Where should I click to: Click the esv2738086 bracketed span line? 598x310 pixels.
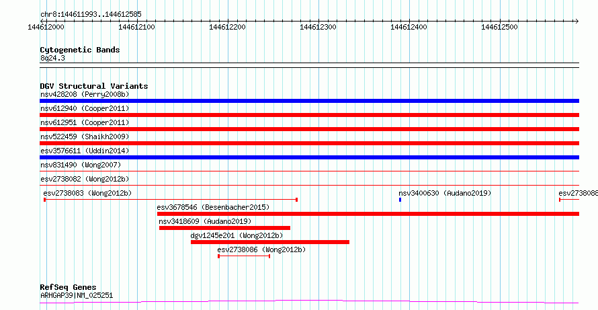pos(244,256)
